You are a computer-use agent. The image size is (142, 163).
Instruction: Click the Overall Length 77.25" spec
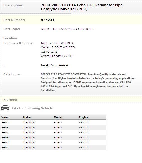pos(57,56)
